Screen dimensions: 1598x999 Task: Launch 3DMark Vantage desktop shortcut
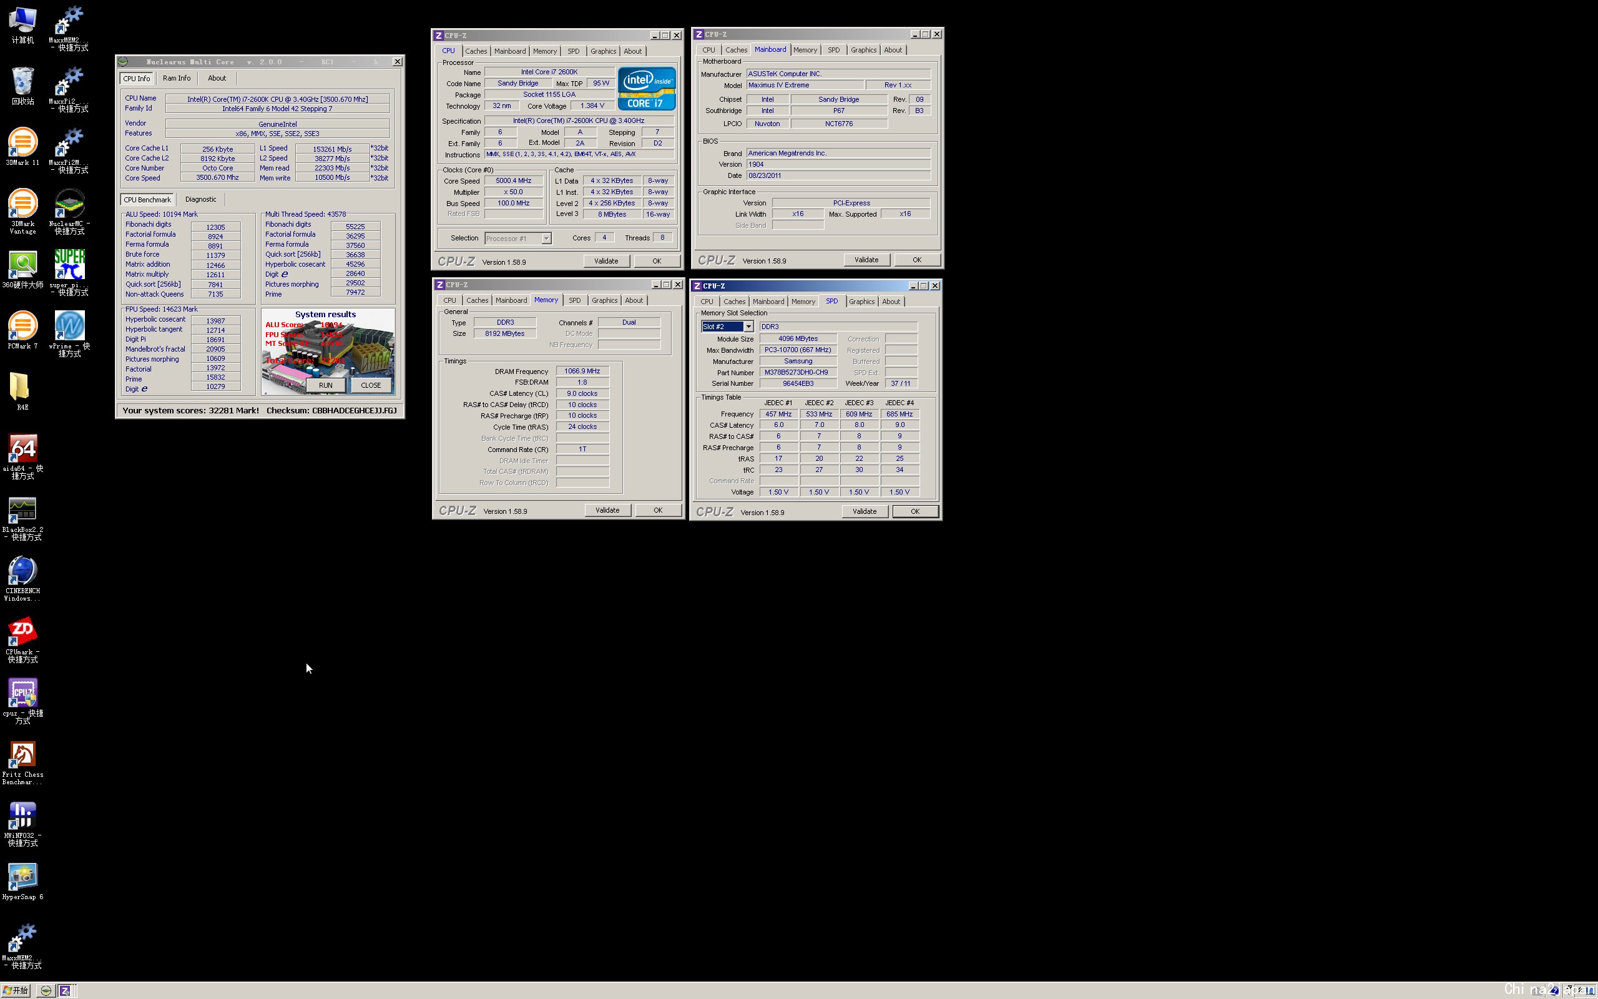(x=22, y=212)
